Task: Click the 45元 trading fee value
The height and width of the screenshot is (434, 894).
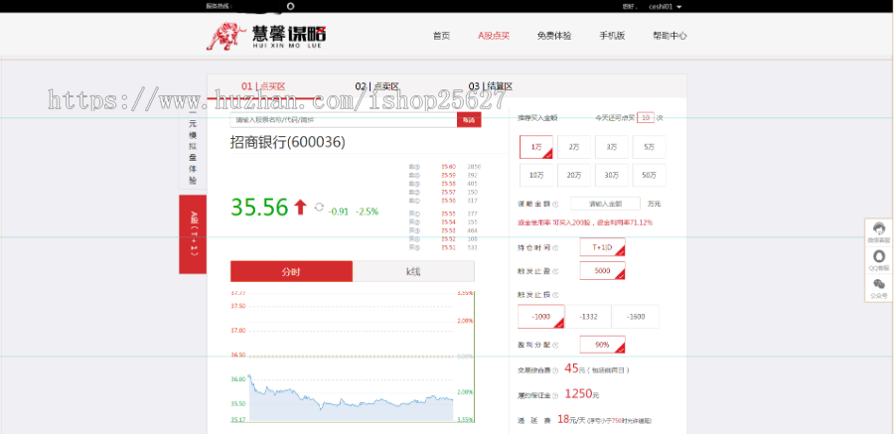Action: [575, 368]
